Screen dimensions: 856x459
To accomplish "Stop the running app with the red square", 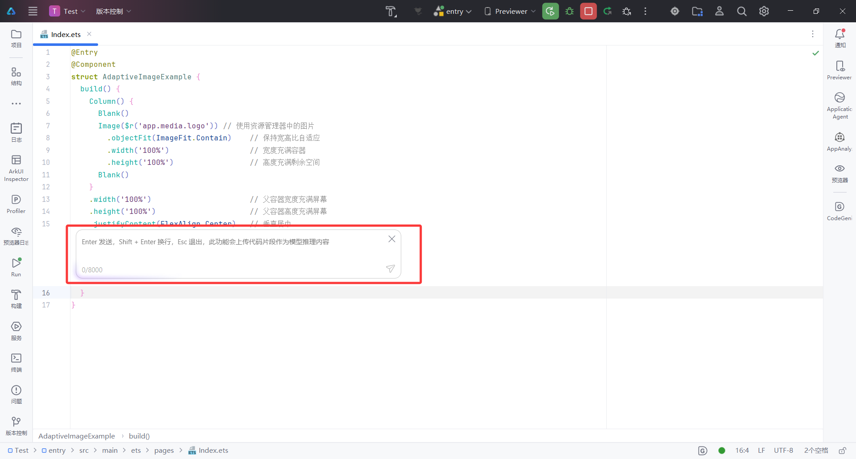I will (x=588, y=11).
